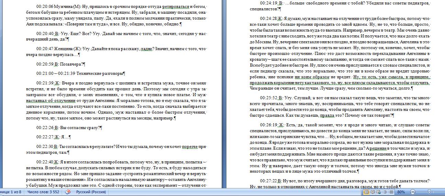Place cursor at timestamp 00:20:40
The height and width of the screenshot is (196, 445).
tap(45, 34)
